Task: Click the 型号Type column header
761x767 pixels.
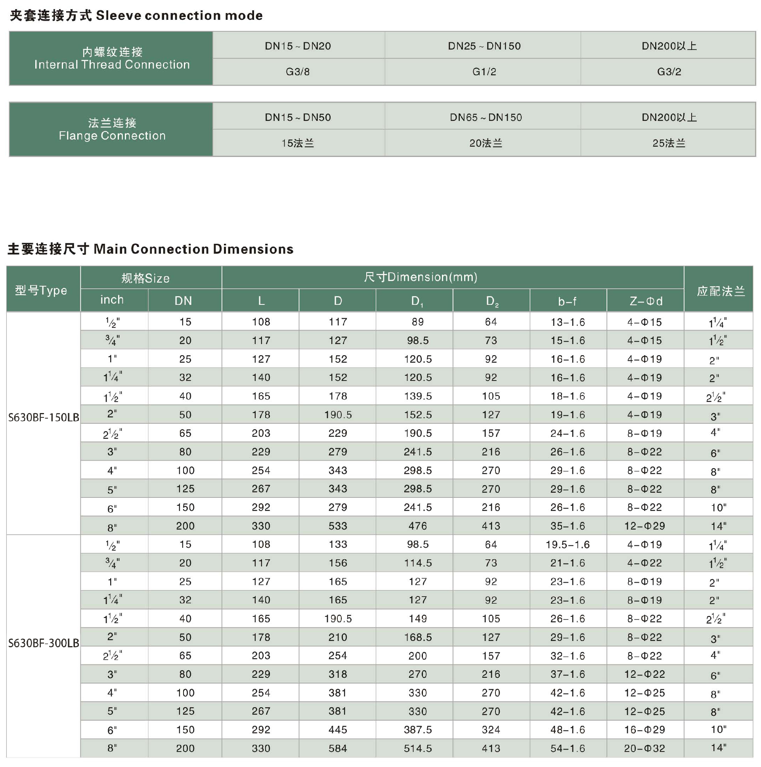Action: tap(41, 290)
